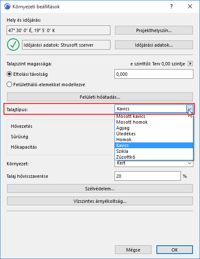Viewport: 200px width, 259px height.
Task: Click the Időjárási adatok: Strusoft szerver field
Action: (66, 45)
